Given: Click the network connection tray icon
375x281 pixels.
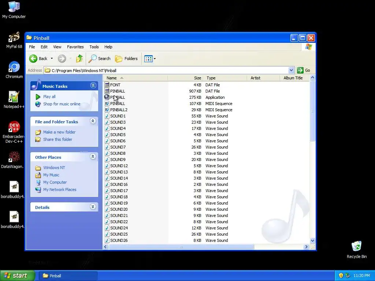Looking at the screenshot, I should tap(348, 276).
